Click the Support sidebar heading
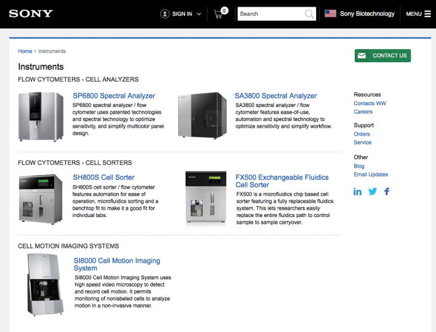The image size is (436, 332). coord(364,125)
